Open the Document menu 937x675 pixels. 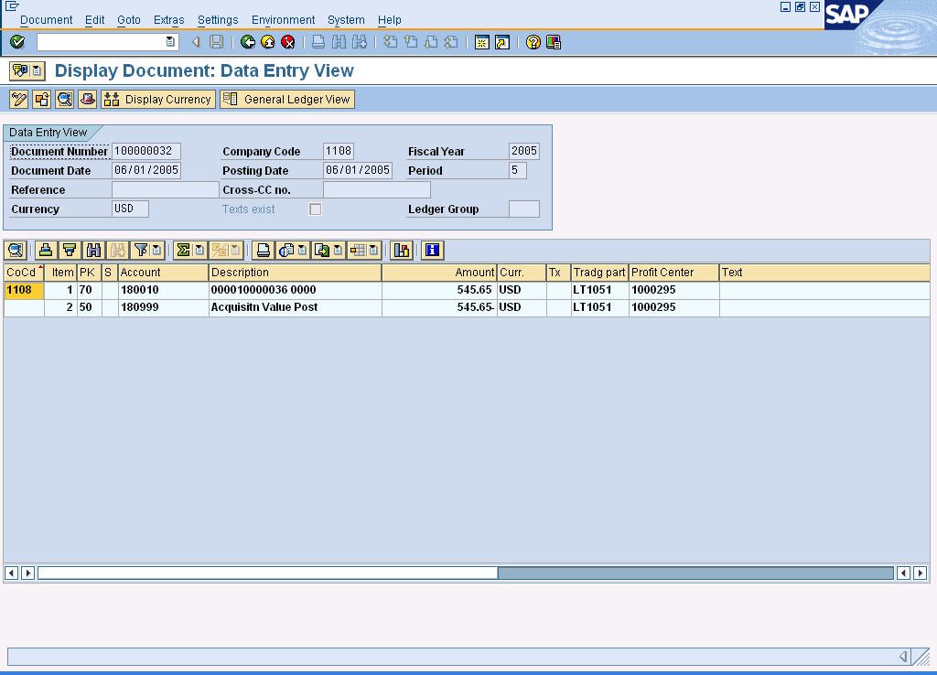(x=46, y=20)
